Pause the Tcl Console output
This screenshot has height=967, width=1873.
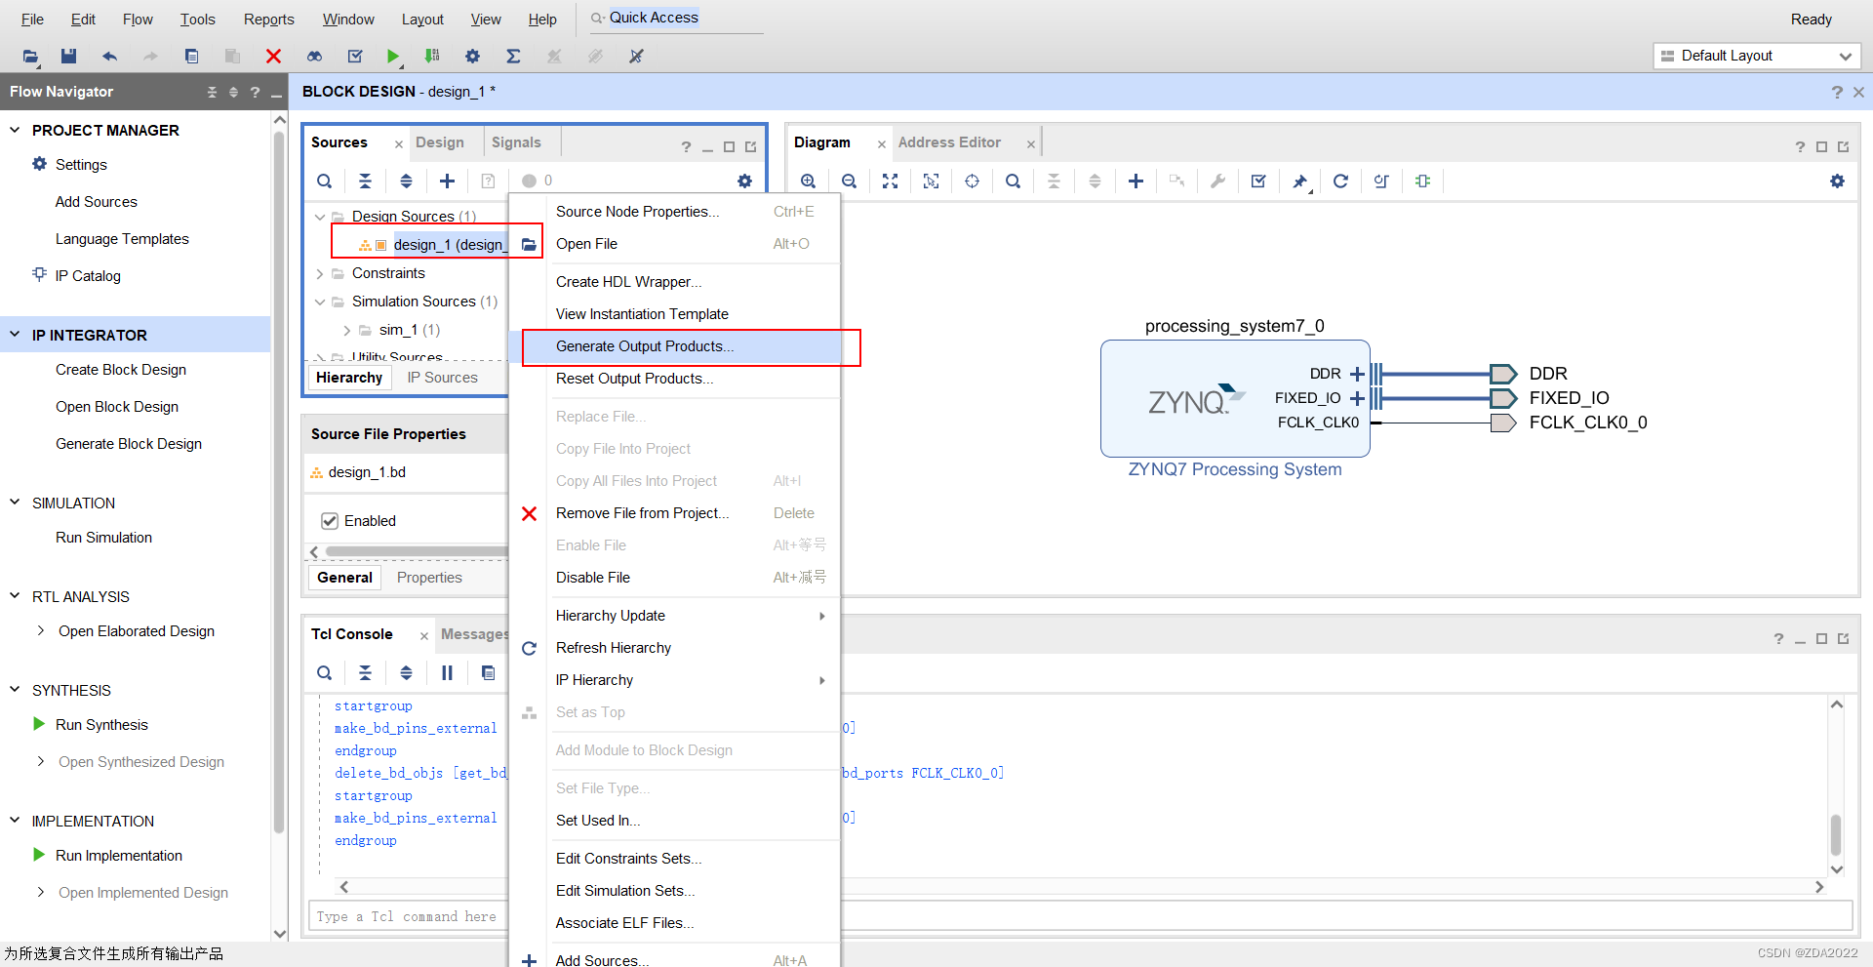click(x=447, y=672)
